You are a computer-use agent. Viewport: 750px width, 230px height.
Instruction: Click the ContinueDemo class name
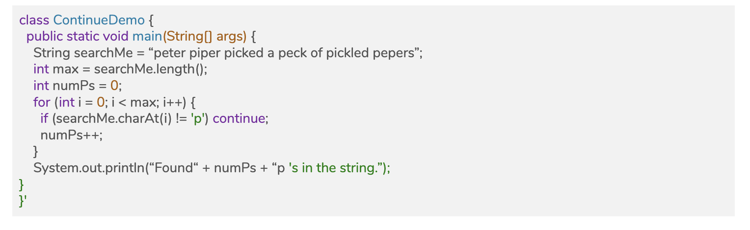[99, 20]
